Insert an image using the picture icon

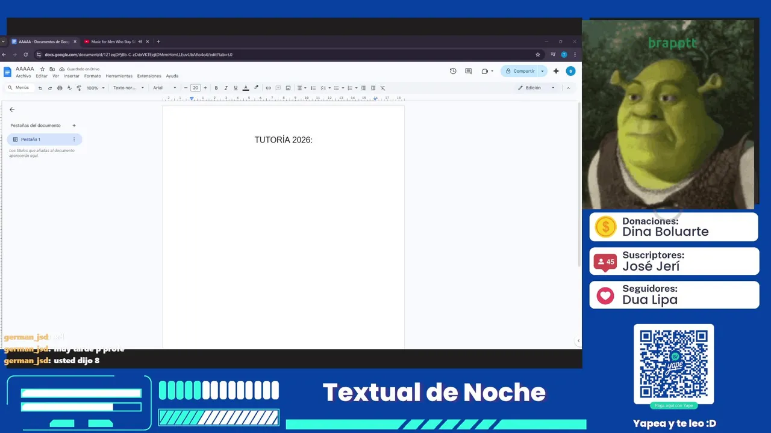point(288,88)
